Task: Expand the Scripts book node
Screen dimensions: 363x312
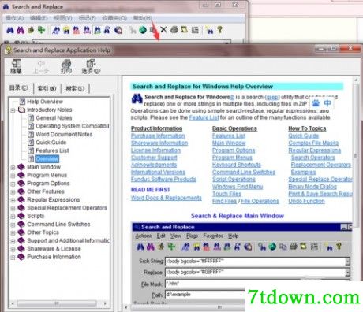Action: click(13, 217)
